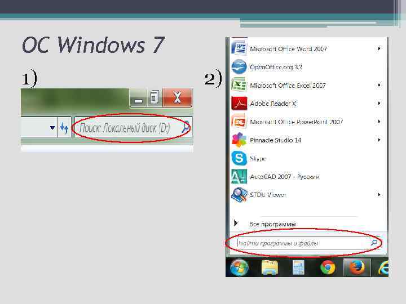Expand STDU Viewer submenu arrow
The height and width of the screenshot is (304, 406).
coord(379,195)
